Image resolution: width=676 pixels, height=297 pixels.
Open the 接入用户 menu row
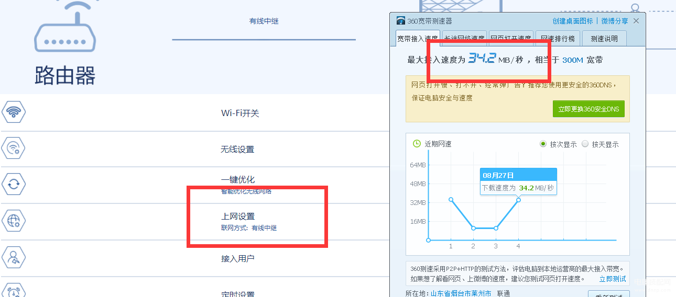tap(194, 258)
